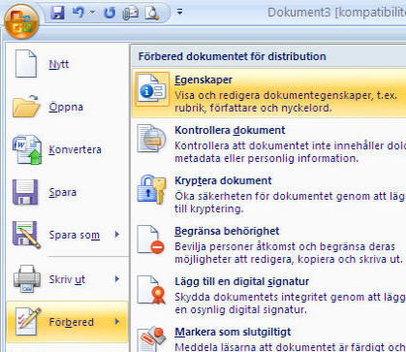Screen dimensions: 406x352
Task: Click the Spara som floppy-with-pencil icon
Action: click(x=26, y=235)
